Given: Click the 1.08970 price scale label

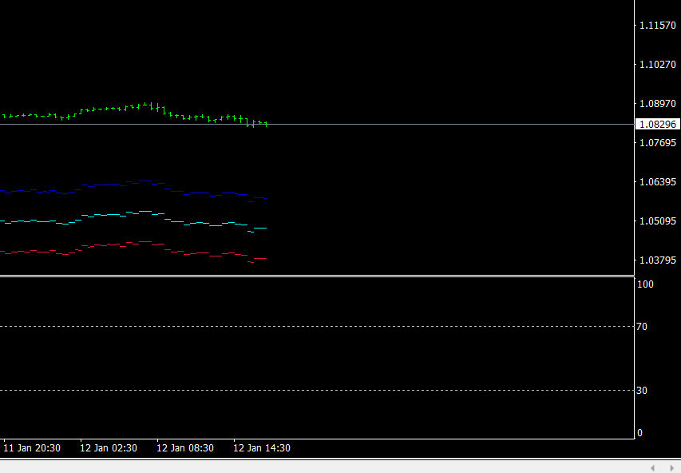Looking at the screenshot, I should click(658, 104).
